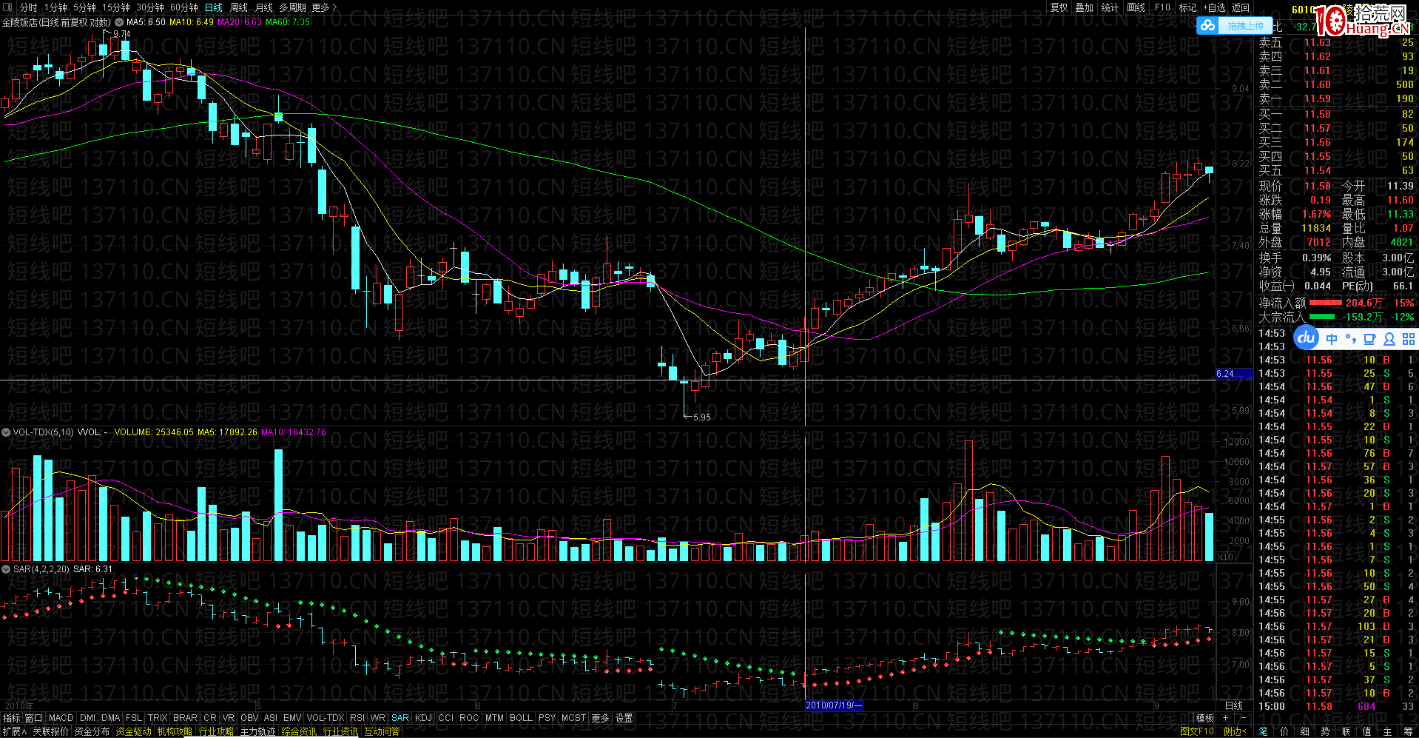
Task: Open the 主力轨迹 tab
Action: click(257, 731)
